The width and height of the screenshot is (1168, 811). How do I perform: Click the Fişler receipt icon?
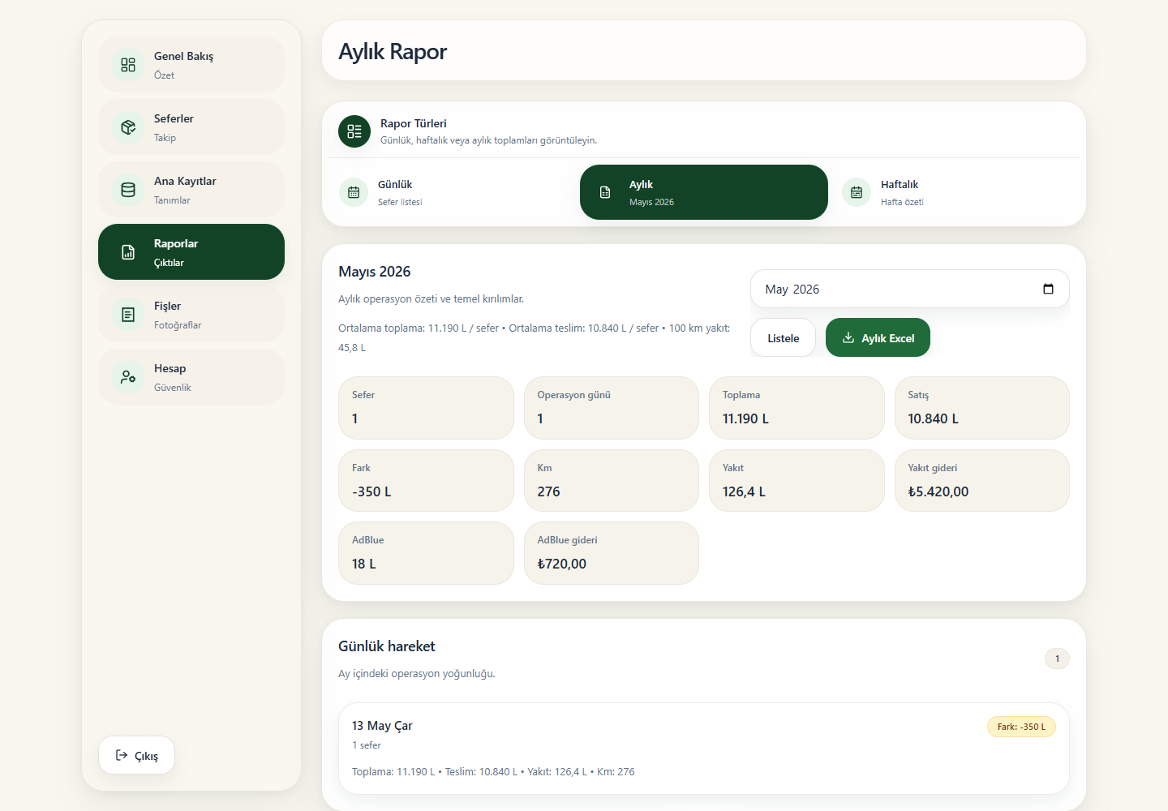[128, 315]
